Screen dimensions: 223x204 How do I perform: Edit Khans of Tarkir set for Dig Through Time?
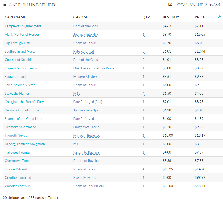tap(84, 43)
